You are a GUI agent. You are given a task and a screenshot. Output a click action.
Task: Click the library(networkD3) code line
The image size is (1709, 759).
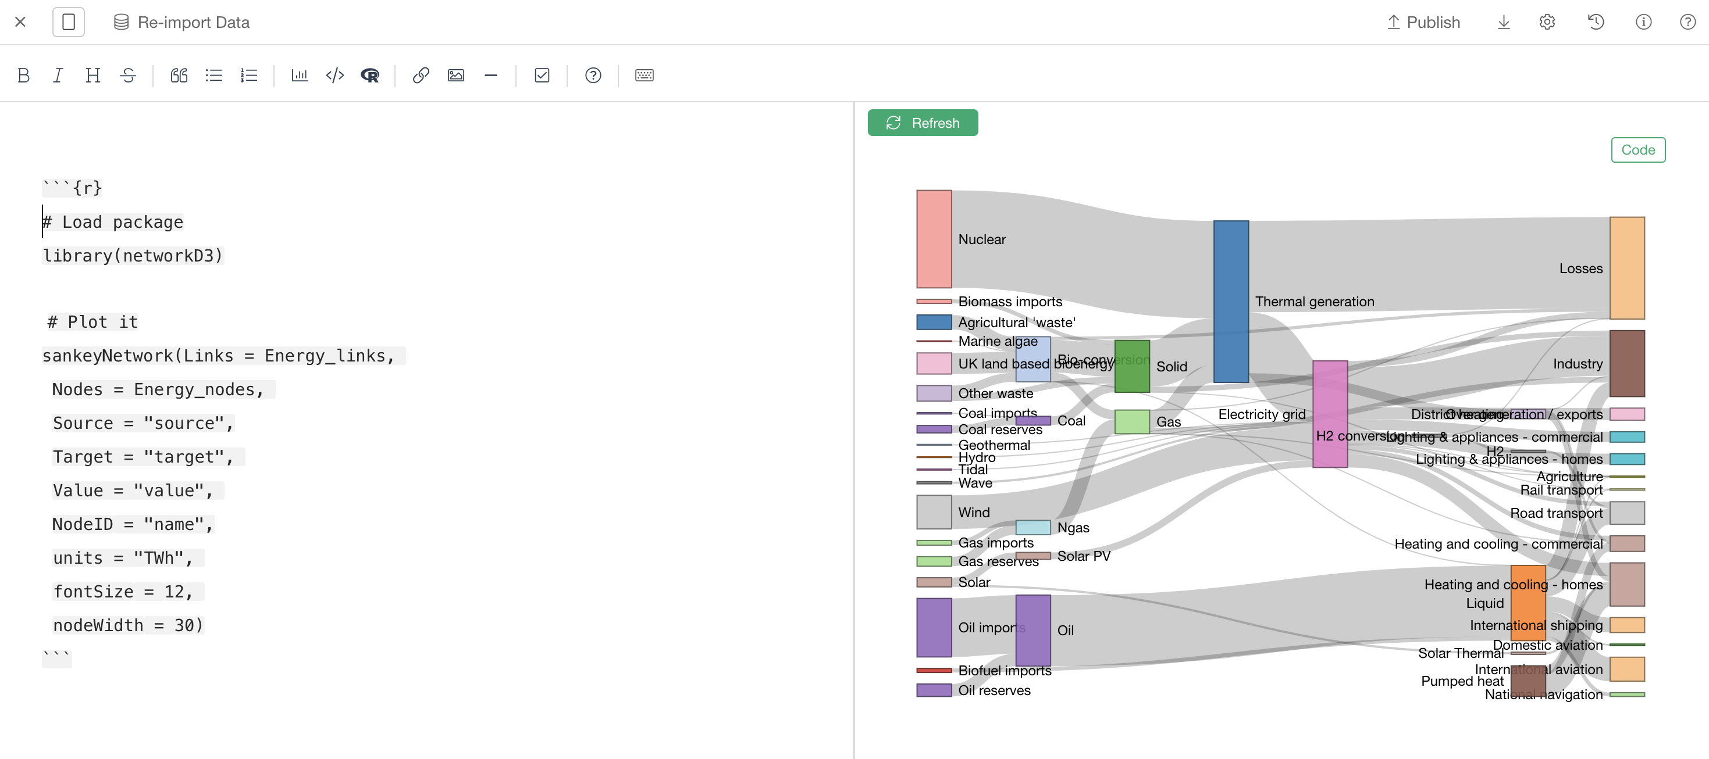tap(133, 256)
